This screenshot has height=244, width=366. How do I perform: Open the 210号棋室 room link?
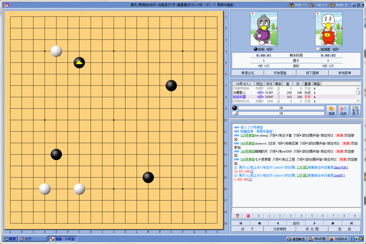[x=247, y=135]
